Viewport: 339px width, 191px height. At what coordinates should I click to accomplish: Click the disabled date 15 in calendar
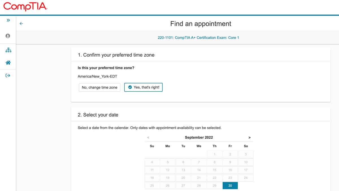point(214,170)
